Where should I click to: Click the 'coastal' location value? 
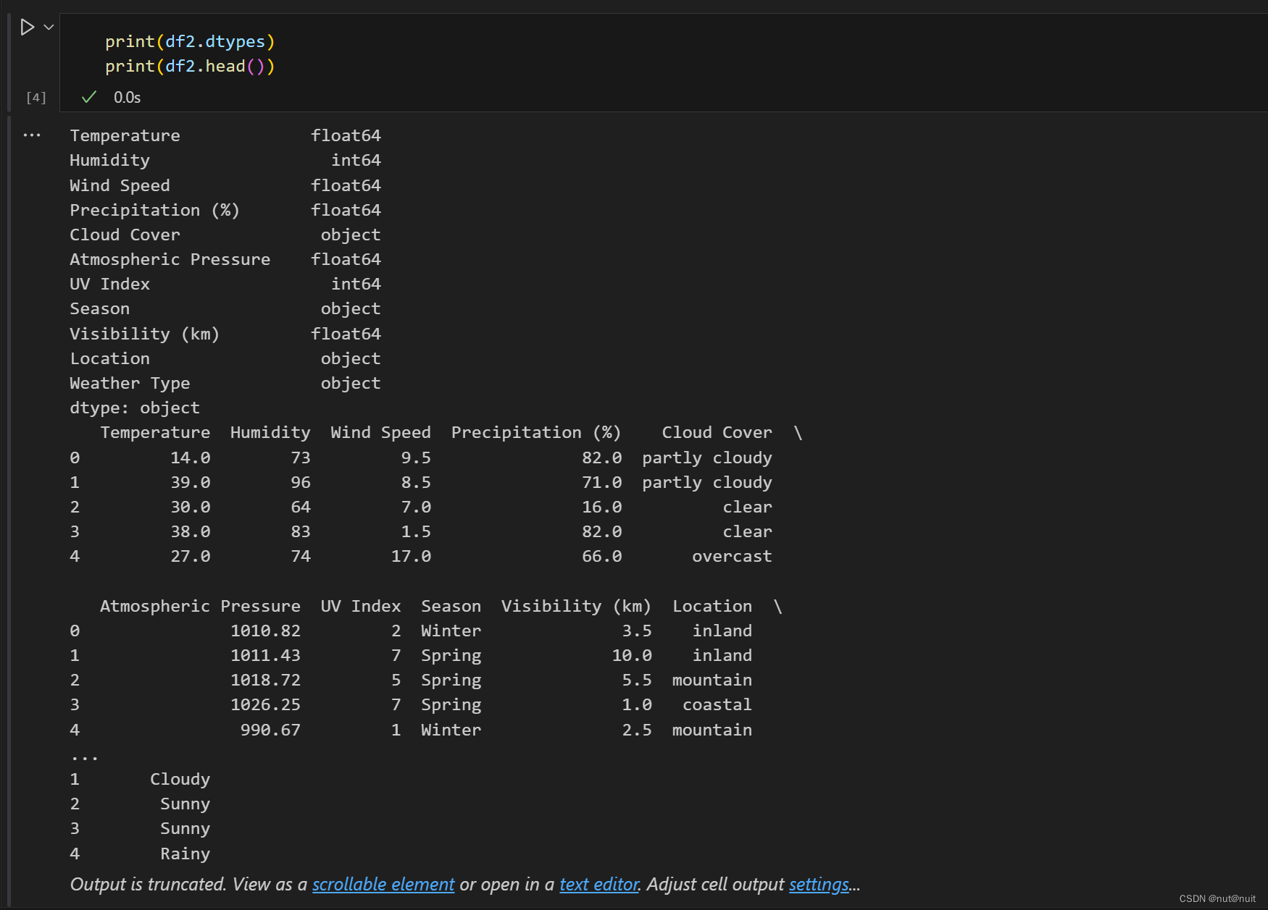(717, 704)
